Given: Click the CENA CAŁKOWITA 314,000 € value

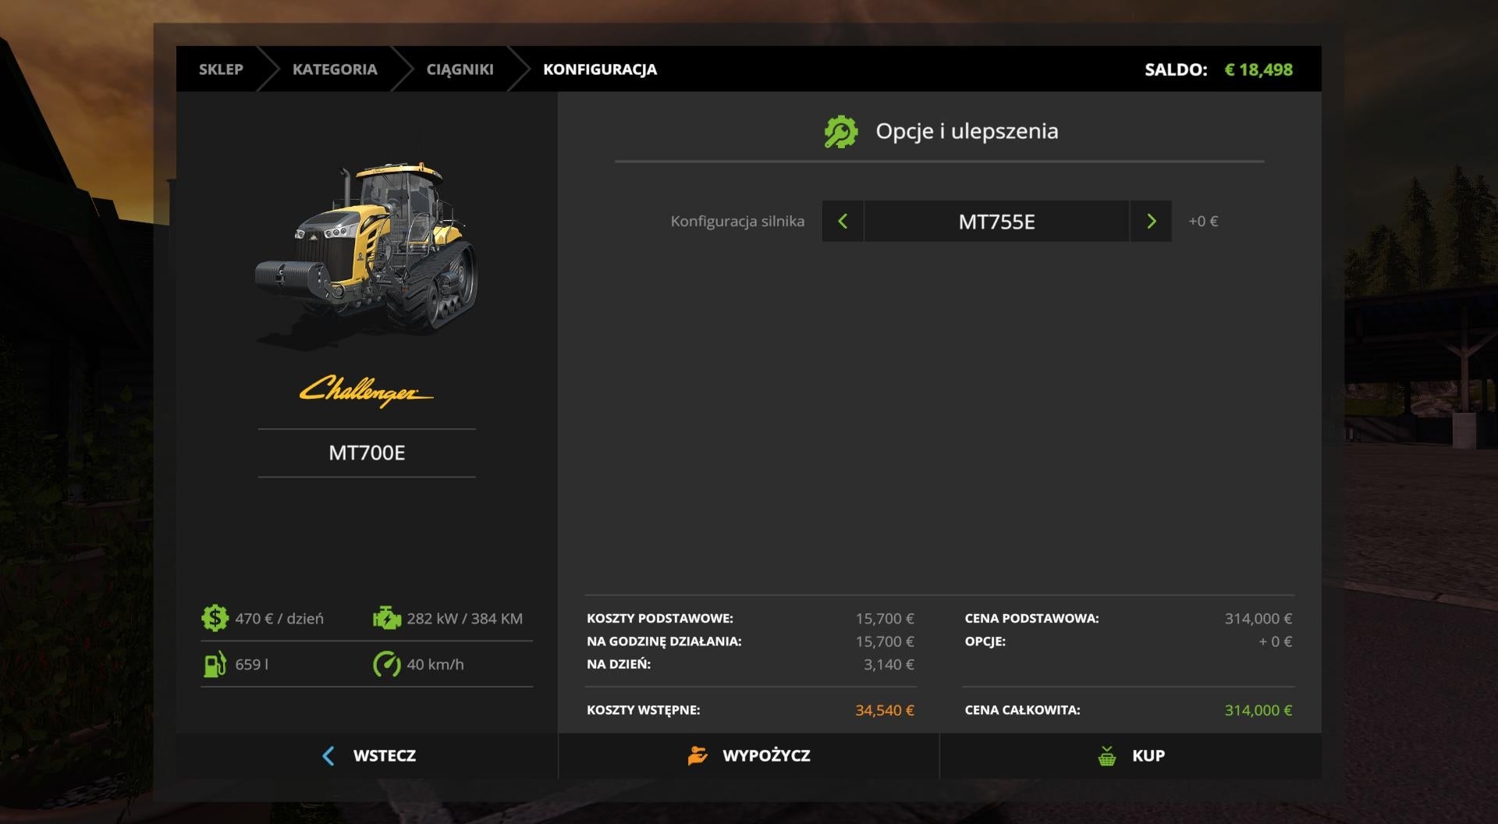Looking at the screenshot, I should point(1258,710).
